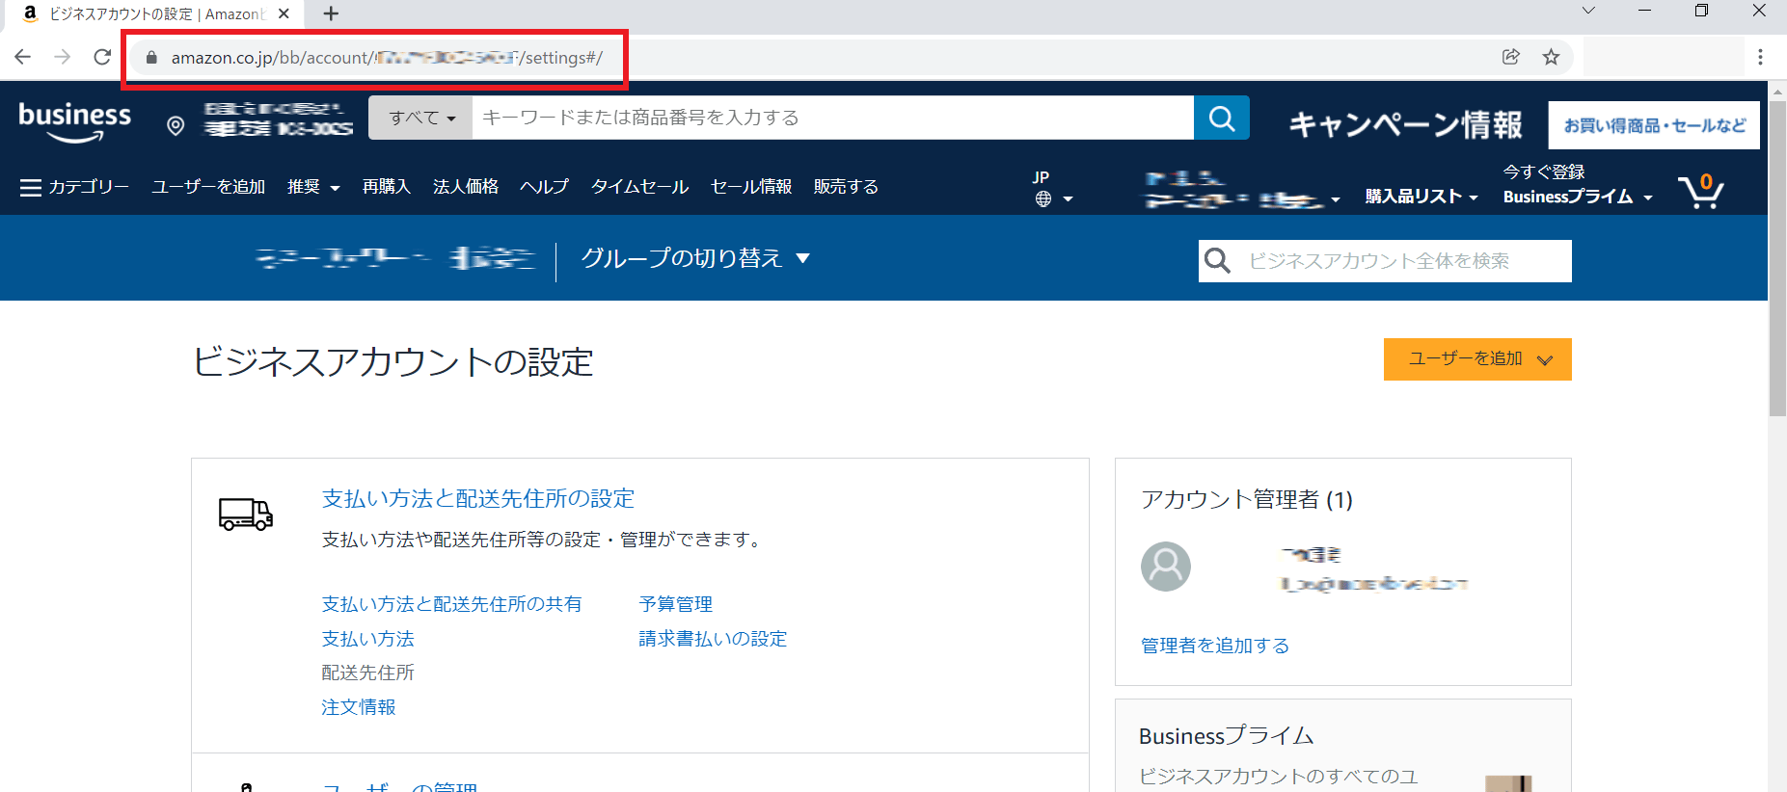Click 管理者を追加する link
The height and width of the screenshot is (792, 1787).
click(1215, 646)
